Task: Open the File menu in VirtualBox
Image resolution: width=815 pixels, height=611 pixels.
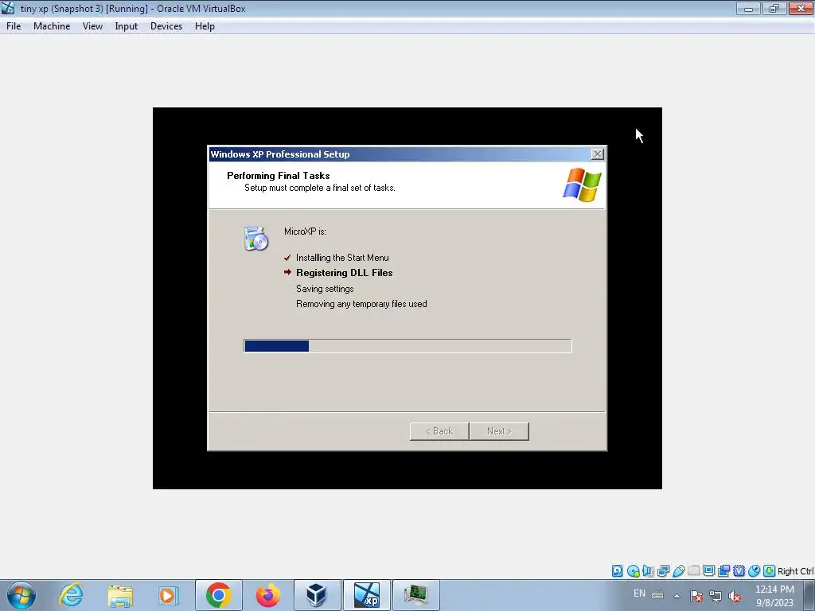Action: click(x=14, y=26)
